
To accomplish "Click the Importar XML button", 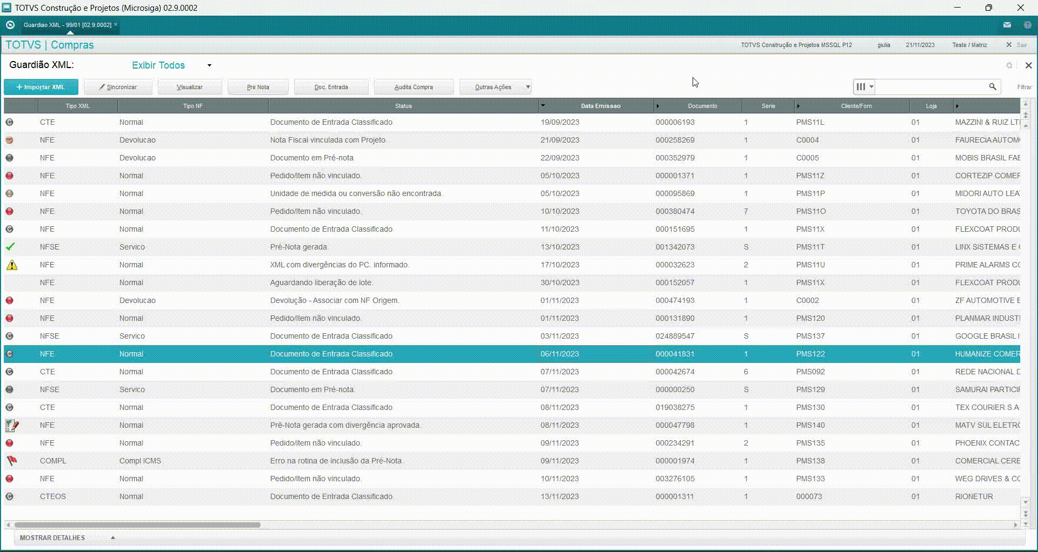I will pyautogui.click(x=41, y=87).
